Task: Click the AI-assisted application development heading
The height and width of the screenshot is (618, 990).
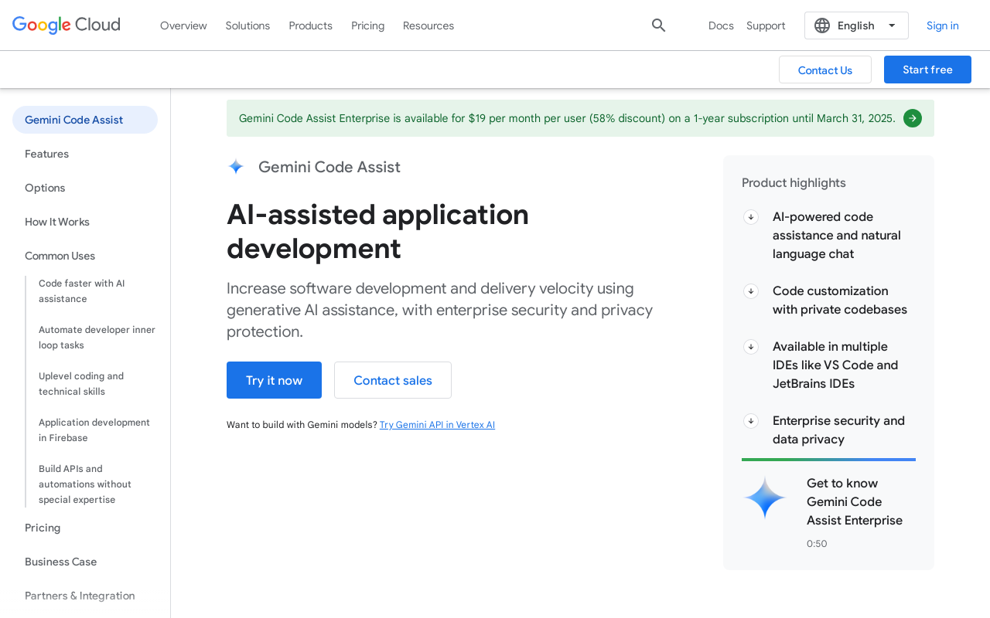Action: tap(377, 232)
